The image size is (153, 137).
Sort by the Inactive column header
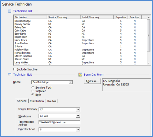(x=134, y=17)
